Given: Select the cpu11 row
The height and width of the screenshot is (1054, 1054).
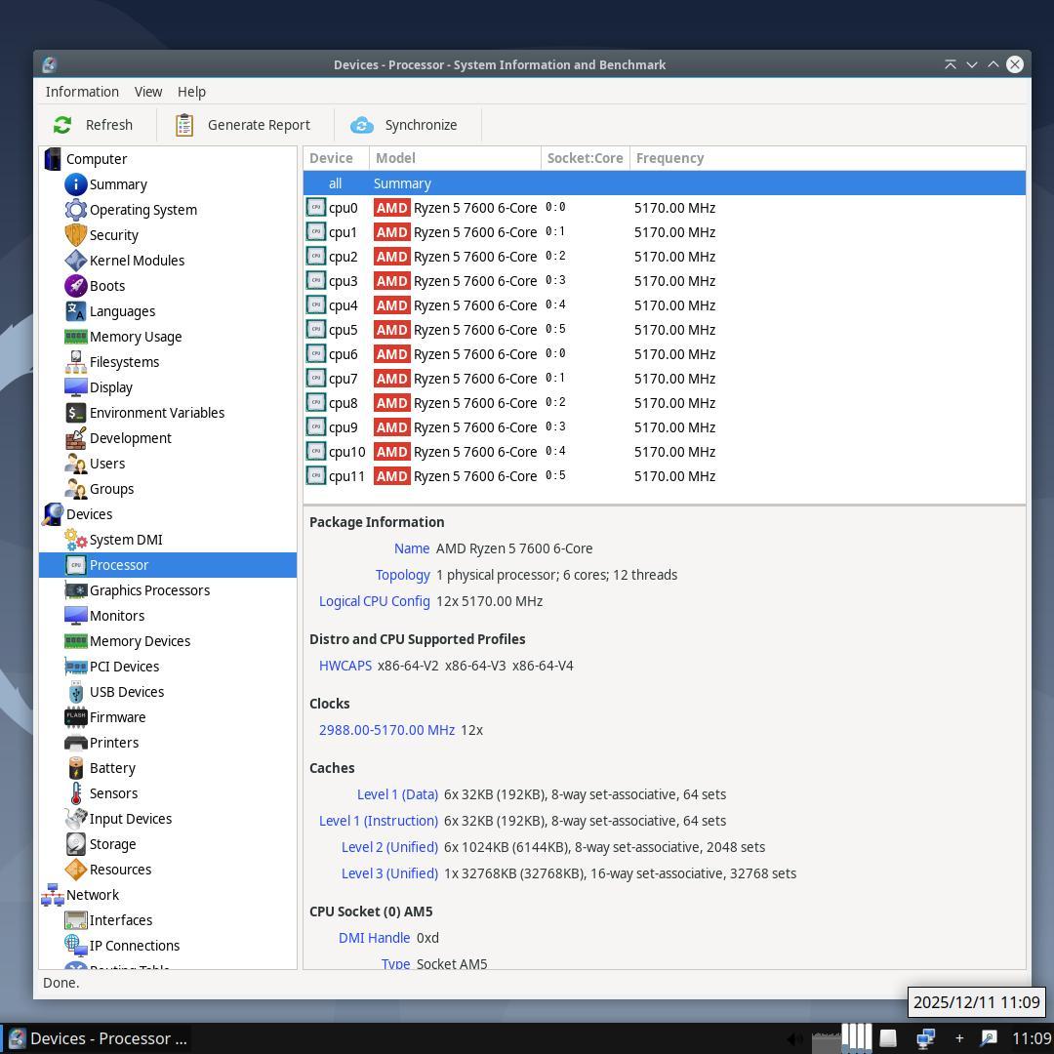Looking at the screenshot, I should coord(665,476).
